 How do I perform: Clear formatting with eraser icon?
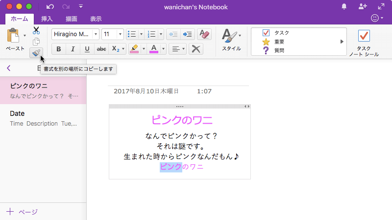204,34
